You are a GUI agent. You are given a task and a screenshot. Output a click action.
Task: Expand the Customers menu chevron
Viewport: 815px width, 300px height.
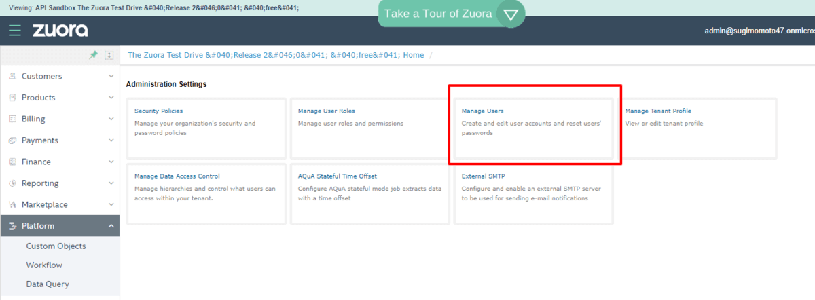111,77
